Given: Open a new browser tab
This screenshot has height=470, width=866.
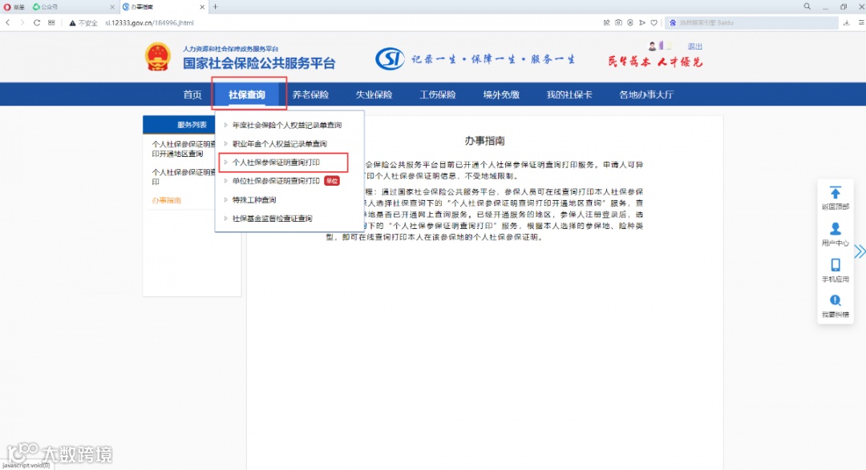Looking at the screenshot, I should [x=216, y=6].
